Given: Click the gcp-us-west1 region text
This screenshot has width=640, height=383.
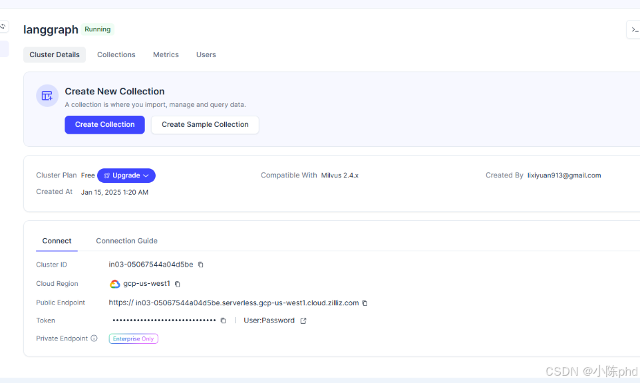Looking at the screenshot, I should click(x=146, y=283).
